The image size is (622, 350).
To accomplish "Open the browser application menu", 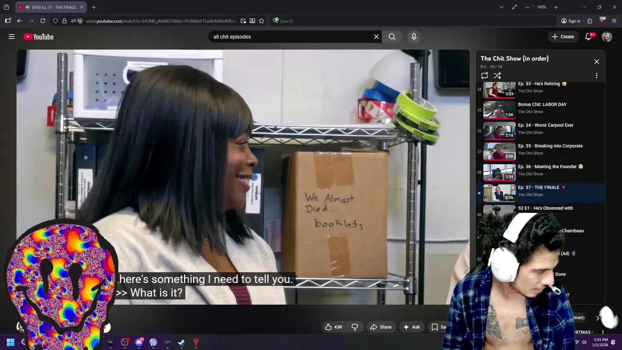I will coord(614,21).
